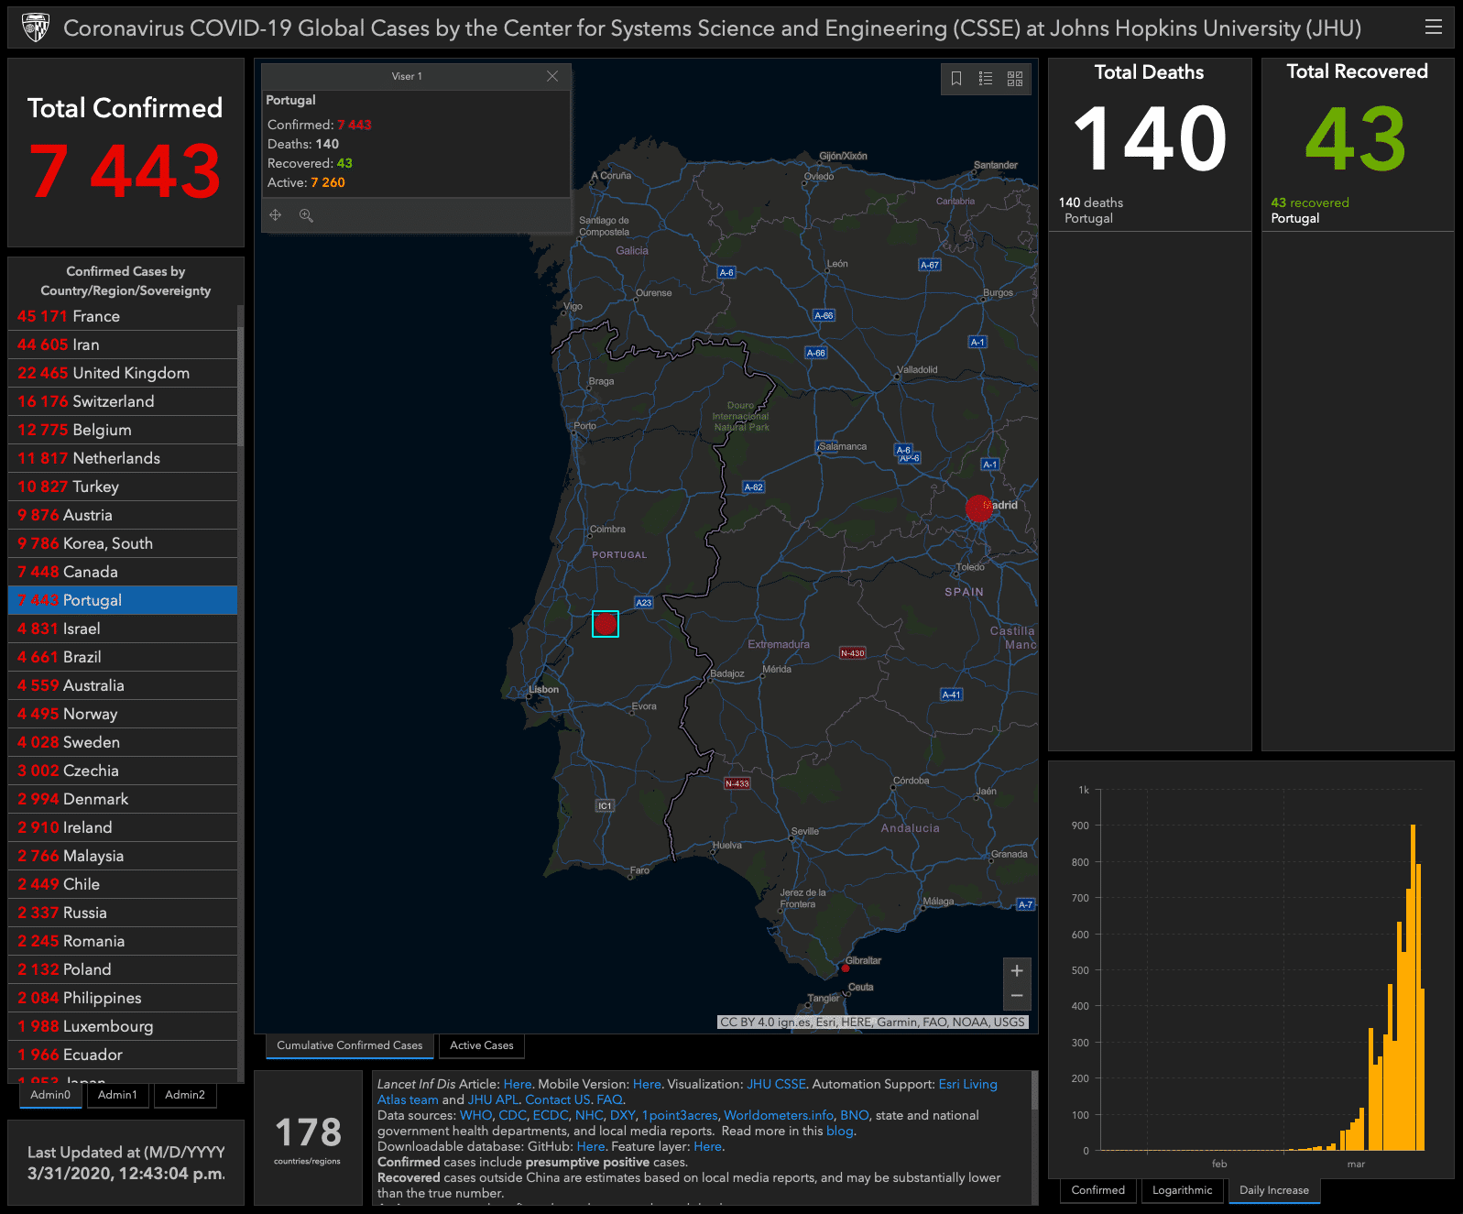
Task: Open the hamburger menu in the header
Action: (1434, 27)
